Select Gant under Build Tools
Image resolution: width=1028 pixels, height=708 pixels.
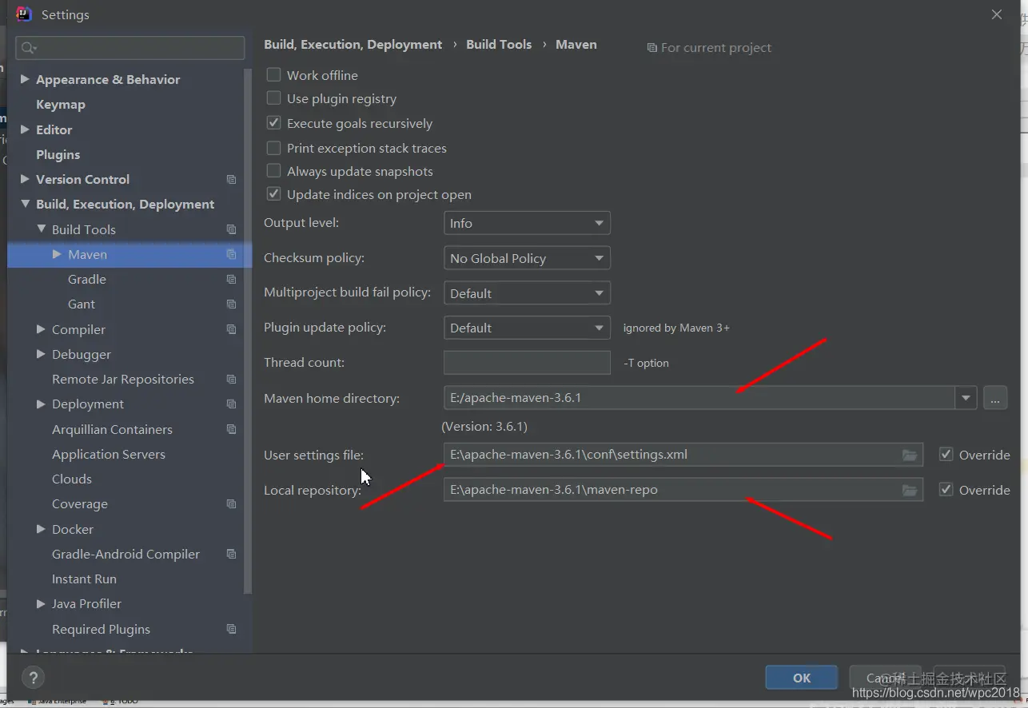(82, 304)
